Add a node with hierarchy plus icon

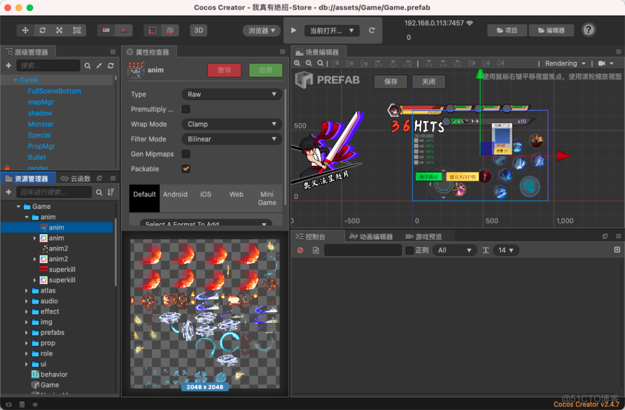pos(8,65)
